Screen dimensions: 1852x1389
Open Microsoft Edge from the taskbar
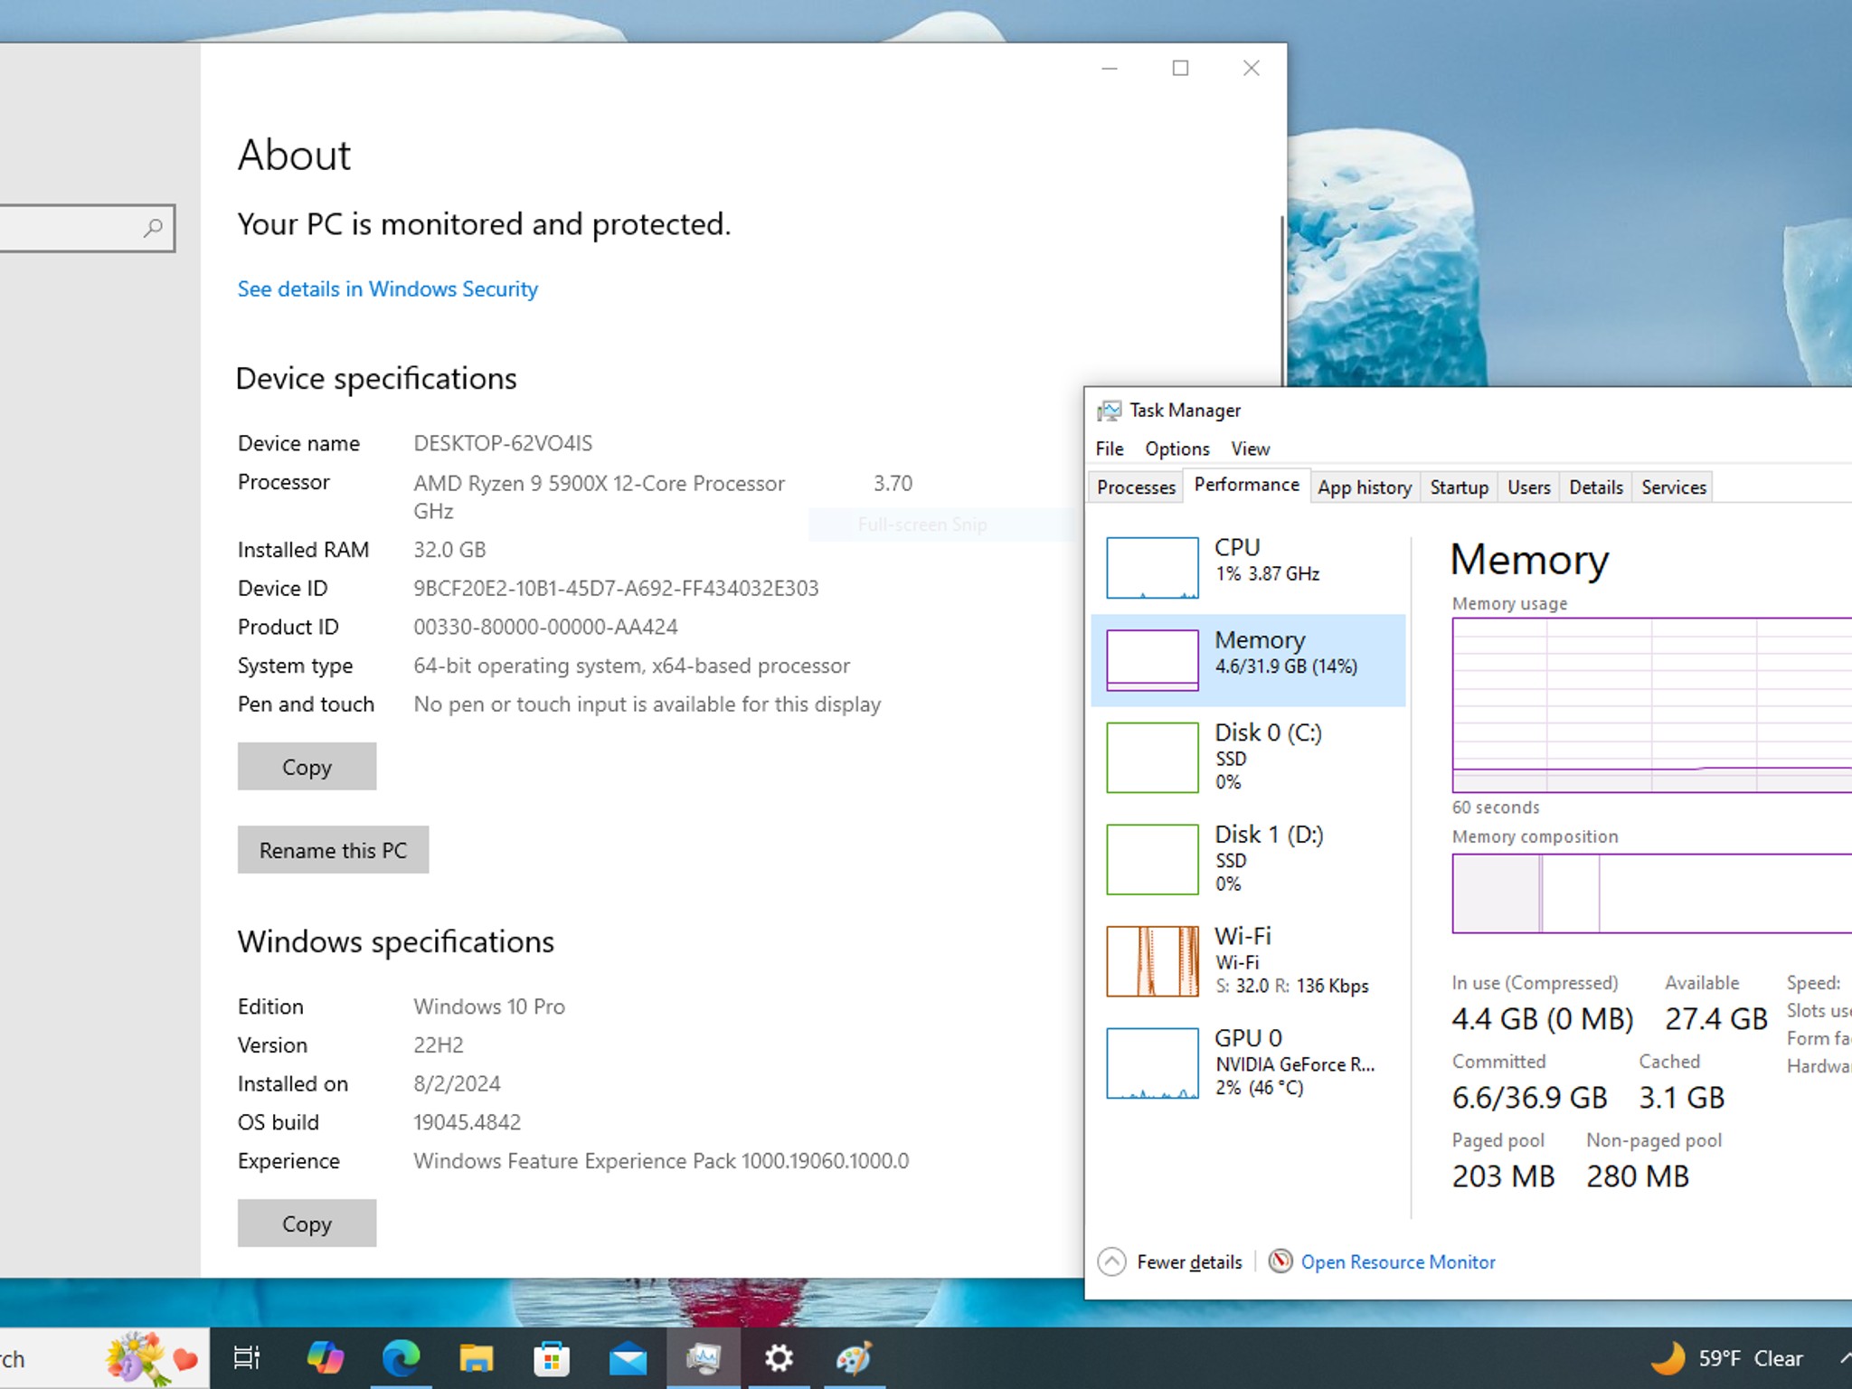401,1358
